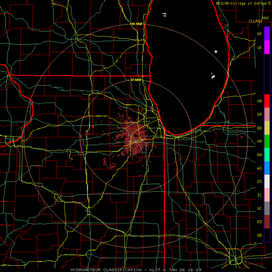Click the 50 NMI range ring label

tap(136, 80)
